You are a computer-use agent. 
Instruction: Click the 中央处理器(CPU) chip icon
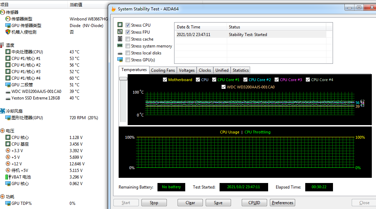[x=8, y=52]
